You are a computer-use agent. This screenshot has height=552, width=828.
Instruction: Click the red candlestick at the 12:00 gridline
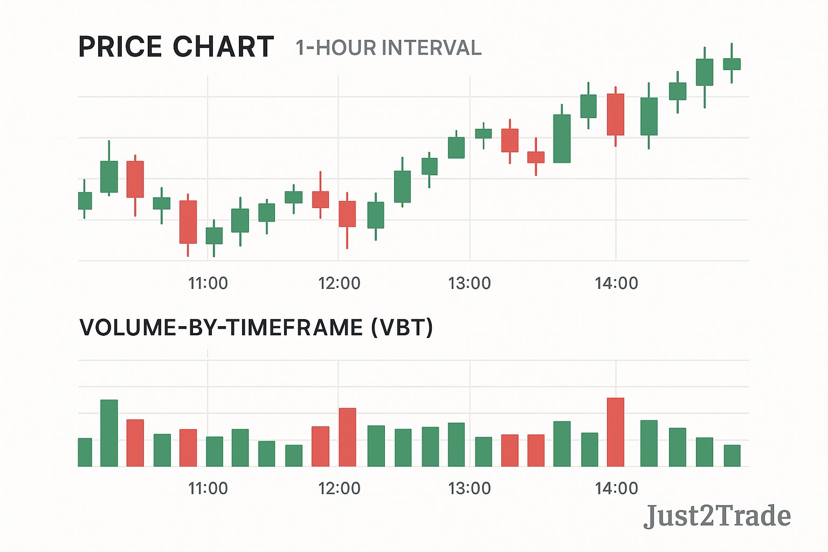(x=347, y=213)
